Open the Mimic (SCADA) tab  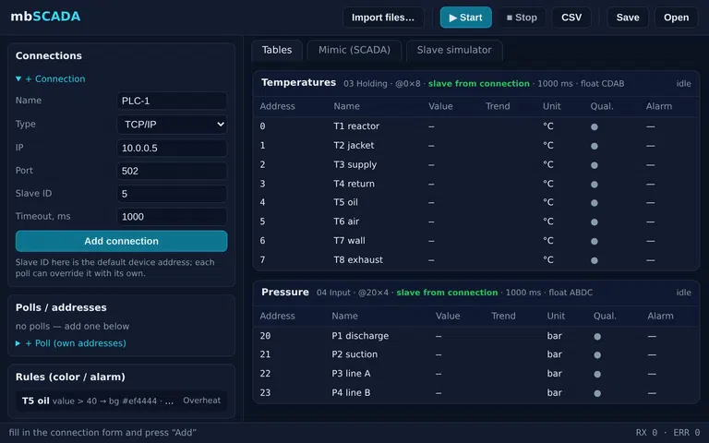click(x=354, y=50)
